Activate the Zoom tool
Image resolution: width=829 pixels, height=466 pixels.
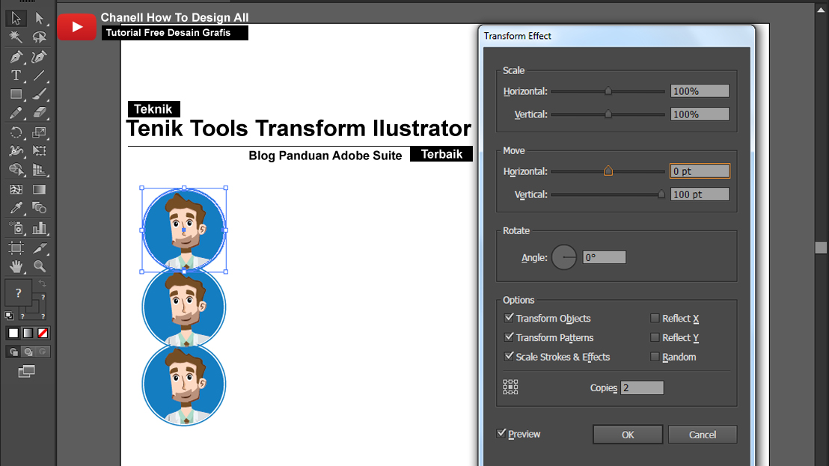coord(39,266)
